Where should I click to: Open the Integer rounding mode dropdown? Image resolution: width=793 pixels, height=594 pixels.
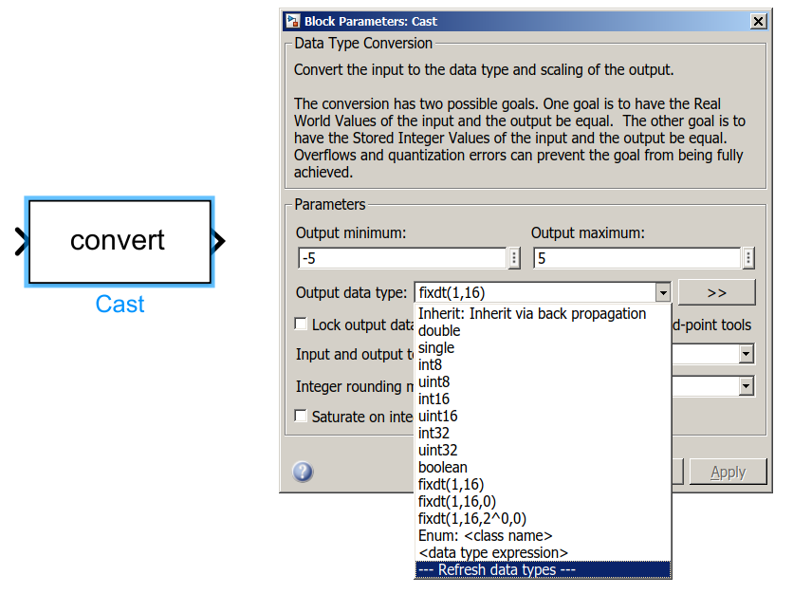point(747,385)
